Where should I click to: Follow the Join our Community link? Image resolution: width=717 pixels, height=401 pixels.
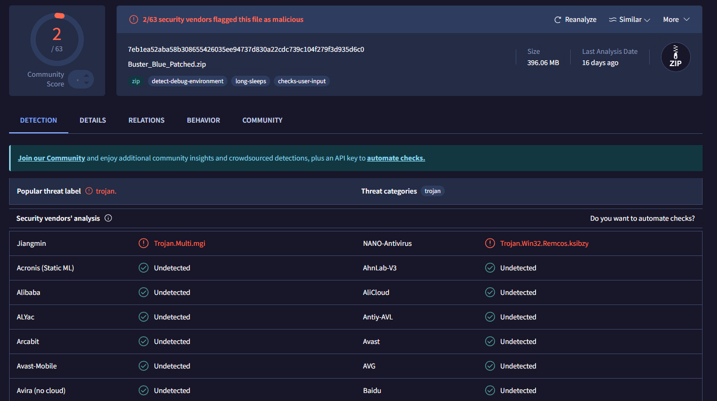pyautogui.click(x=51, y=158)
